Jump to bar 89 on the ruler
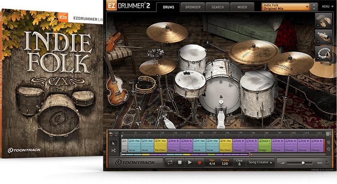This screenshot has height=184, width=337. (267, 133)
